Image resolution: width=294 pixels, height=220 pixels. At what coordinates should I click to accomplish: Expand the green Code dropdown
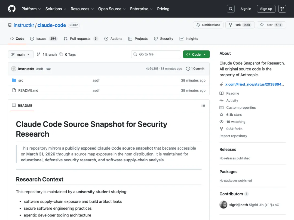click(x=196, y=54)
